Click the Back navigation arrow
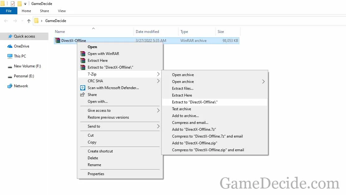The width and height of the screenshot is (346, 195). (x=6, y=21)
